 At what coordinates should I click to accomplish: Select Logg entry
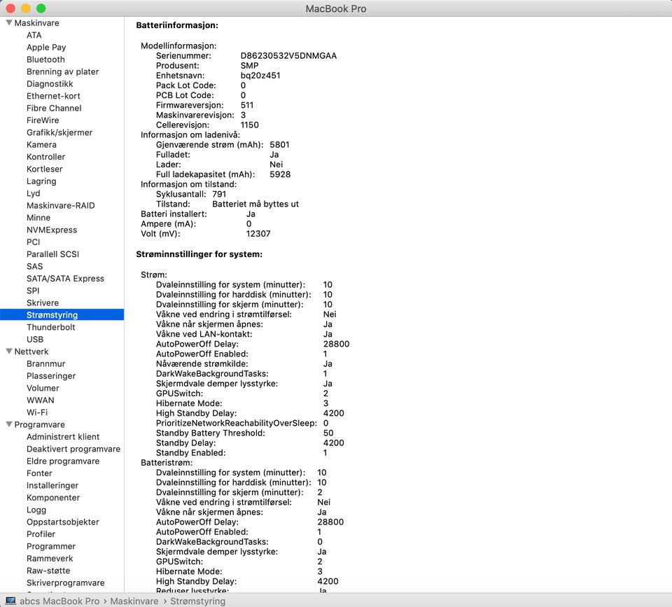(36, 510)
